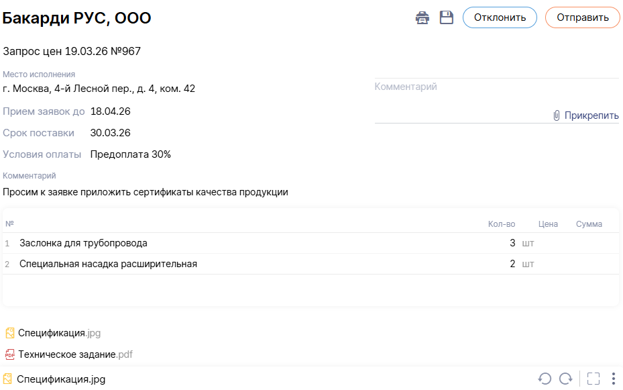Screen dimensions: 623x390
Task: Click the print icon
Action: (422, 17)
